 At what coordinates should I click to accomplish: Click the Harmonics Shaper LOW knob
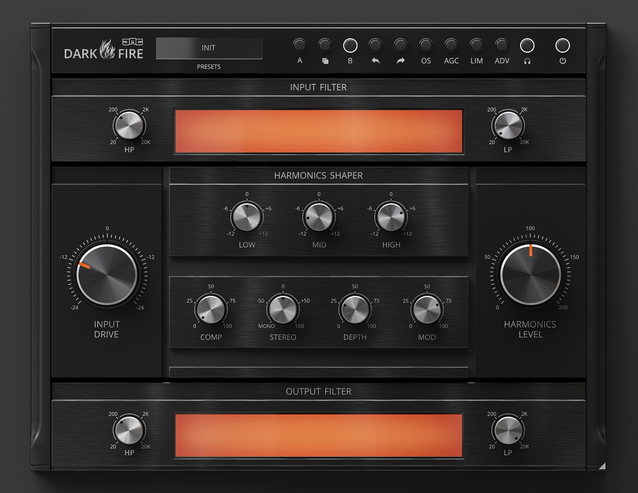[247, 217]
